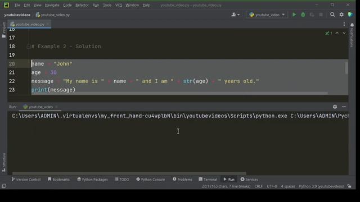This screenshot has height=202, width=360.
Task: Open the View menu
Action: 38,5
